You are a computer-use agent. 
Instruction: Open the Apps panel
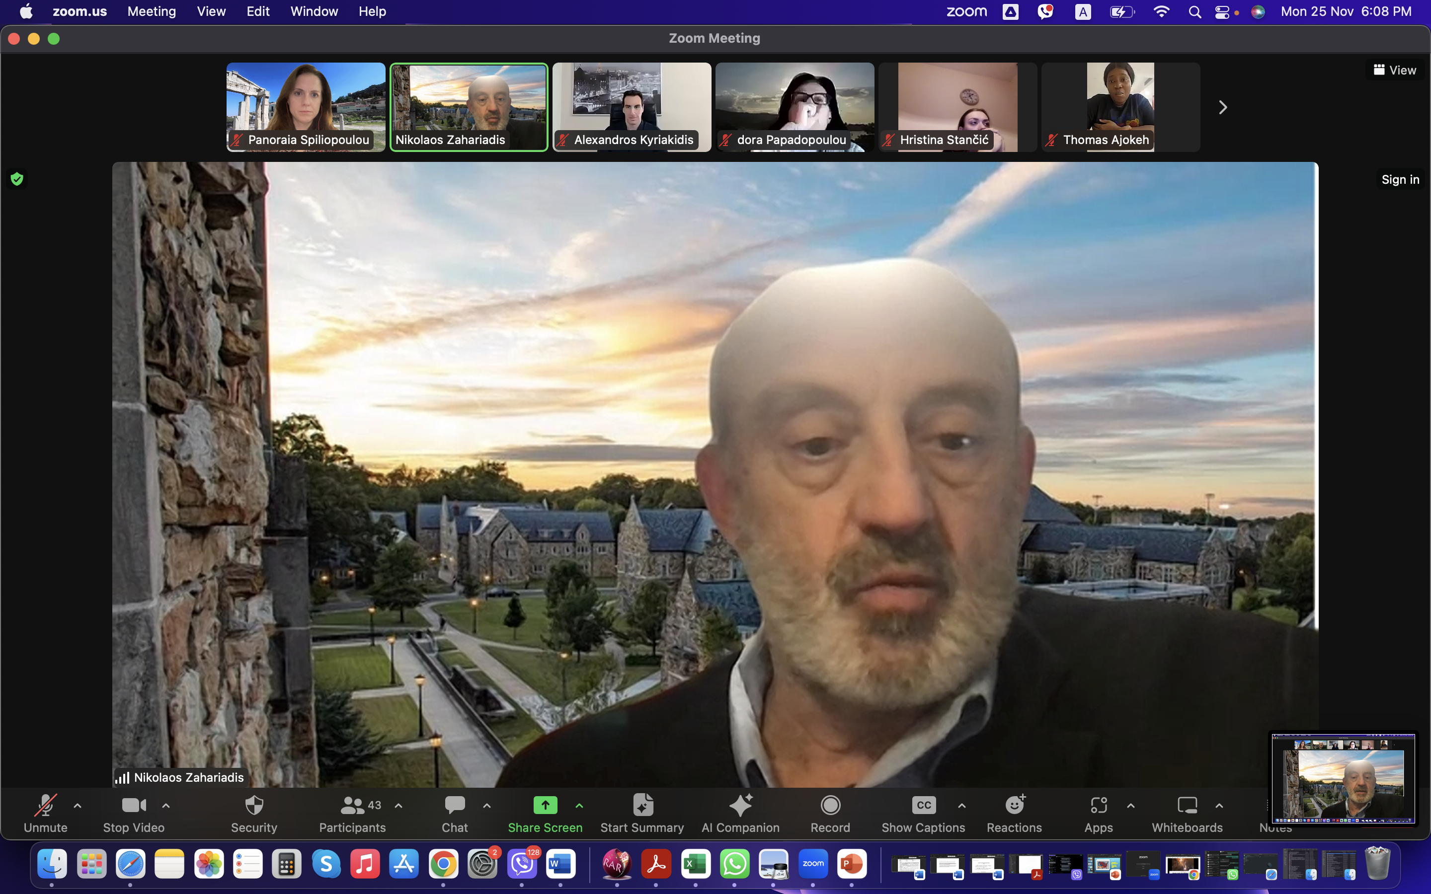(x=1099, y=814)
